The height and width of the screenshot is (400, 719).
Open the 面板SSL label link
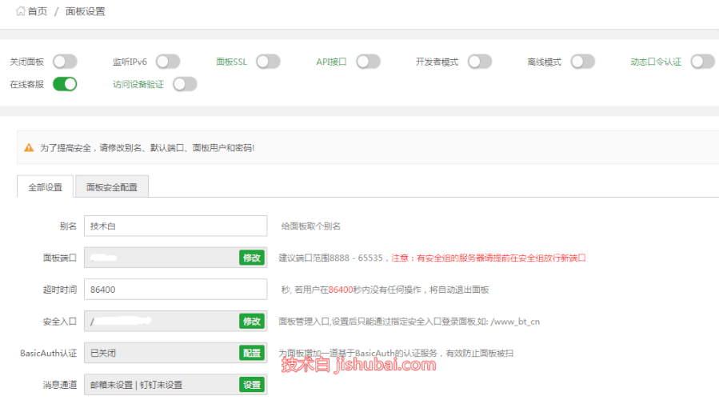tap(232, 62)
